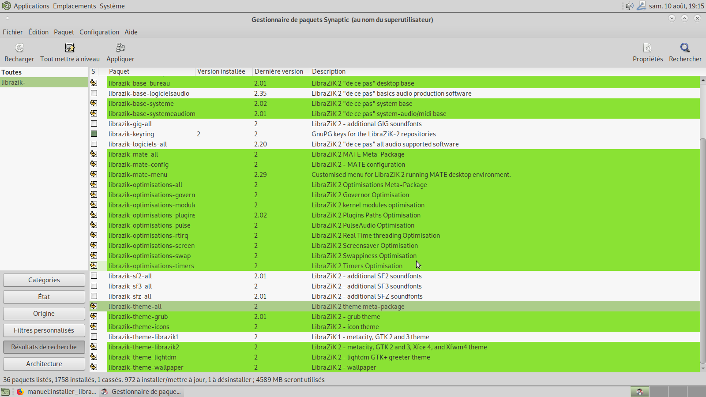Viewport: 706px width, 397px height.
Task: Mark the librazik-logiciels-all checkbox
Action: 94,144
